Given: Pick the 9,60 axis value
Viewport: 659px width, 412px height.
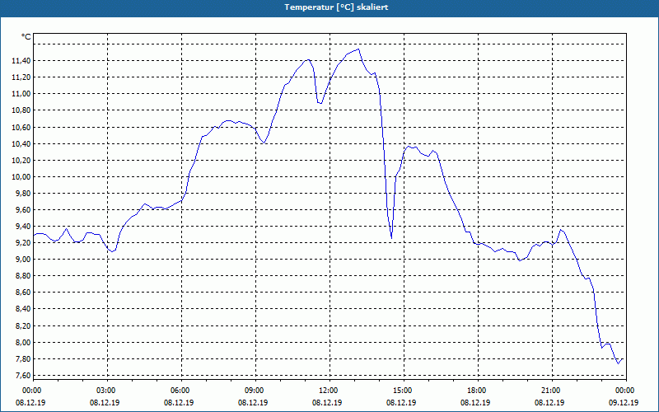Looking at the screenshot, I should tap(23, 210).
